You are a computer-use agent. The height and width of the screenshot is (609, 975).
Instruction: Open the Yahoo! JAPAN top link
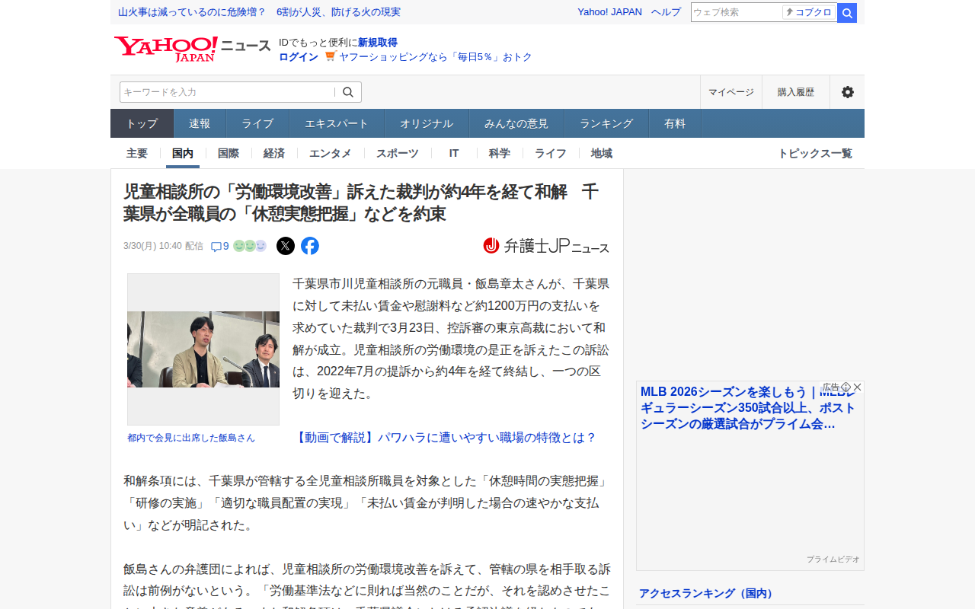click(x=609, y=12)
